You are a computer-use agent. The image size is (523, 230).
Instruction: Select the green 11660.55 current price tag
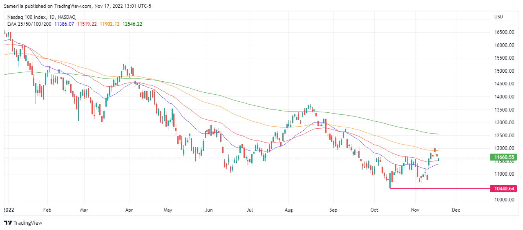[503, 157]
